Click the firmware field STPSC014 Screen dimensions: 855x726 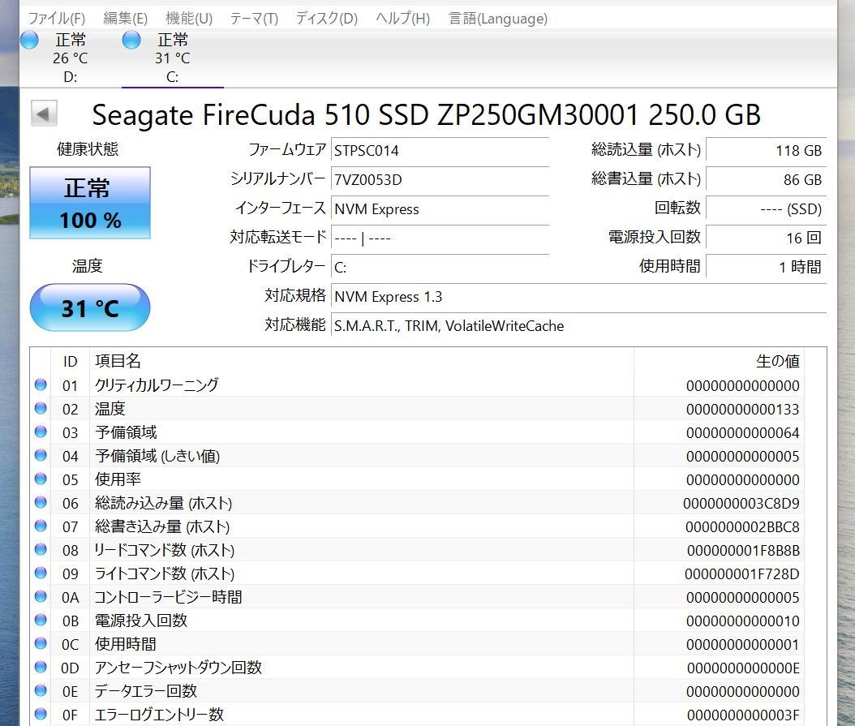pos(440,151)
